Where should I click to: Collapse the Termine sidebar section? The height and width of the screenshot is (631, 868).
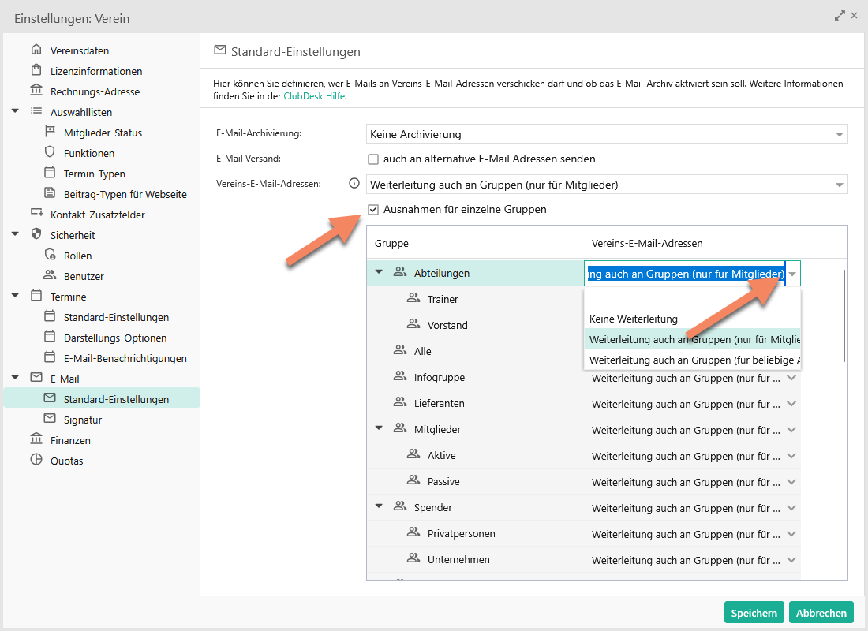16,296
